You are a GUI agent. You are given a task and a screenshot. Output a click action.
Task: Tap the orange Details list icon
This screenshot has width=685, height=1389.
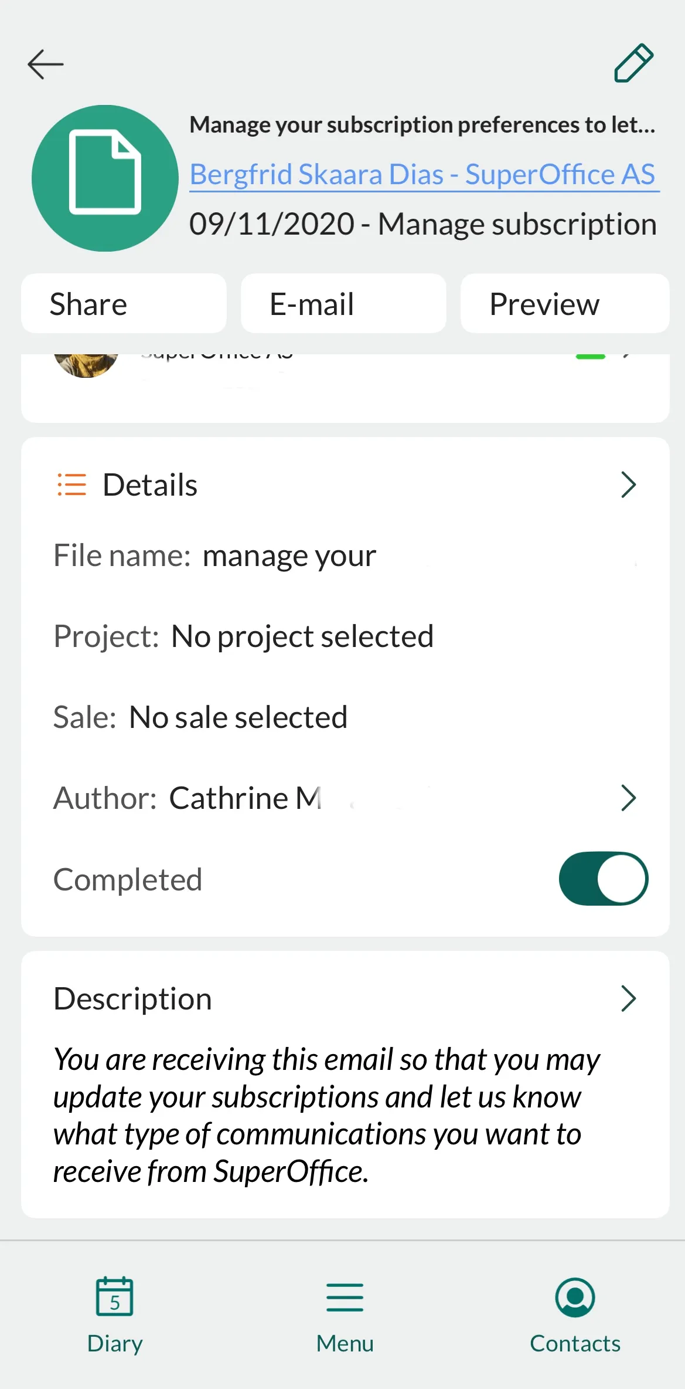71,485
